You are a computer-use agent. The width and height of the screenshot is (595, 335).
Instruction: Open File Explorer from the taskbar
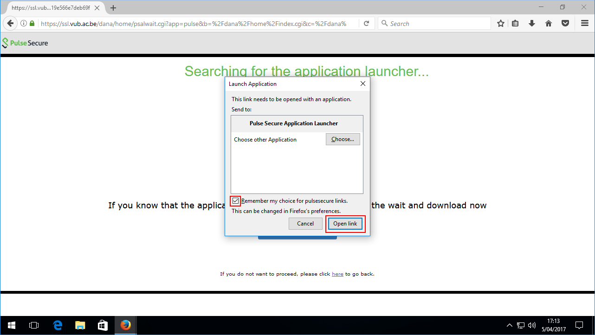(80, 325)
